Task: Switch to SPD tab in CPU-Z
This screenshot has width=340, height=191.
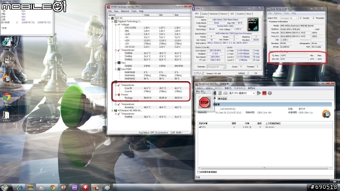Action: [232, 14]
